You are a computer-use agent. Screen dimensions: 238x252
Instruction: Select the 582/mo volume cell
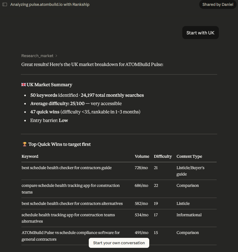coord(141,203)
